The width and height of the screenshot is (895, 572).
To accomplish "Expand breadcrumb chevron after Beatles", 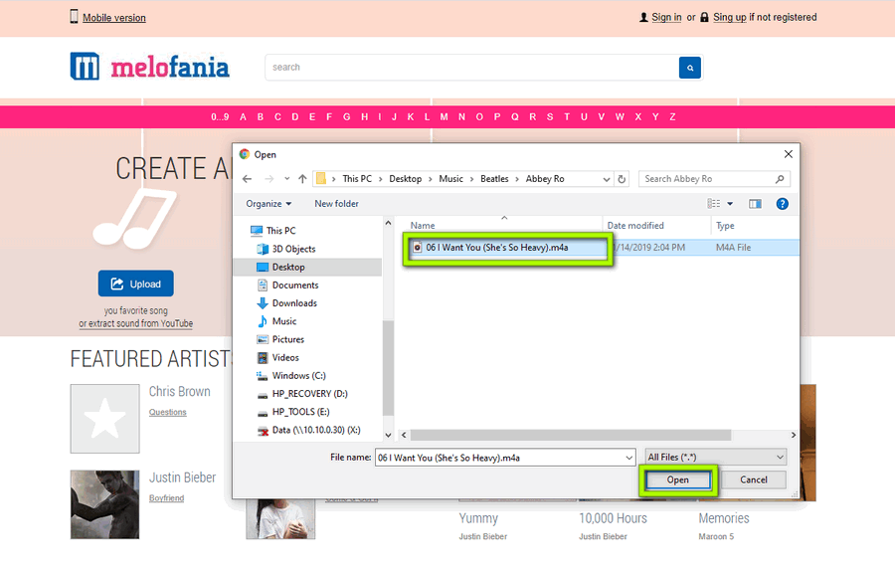I will pos(517,179).
